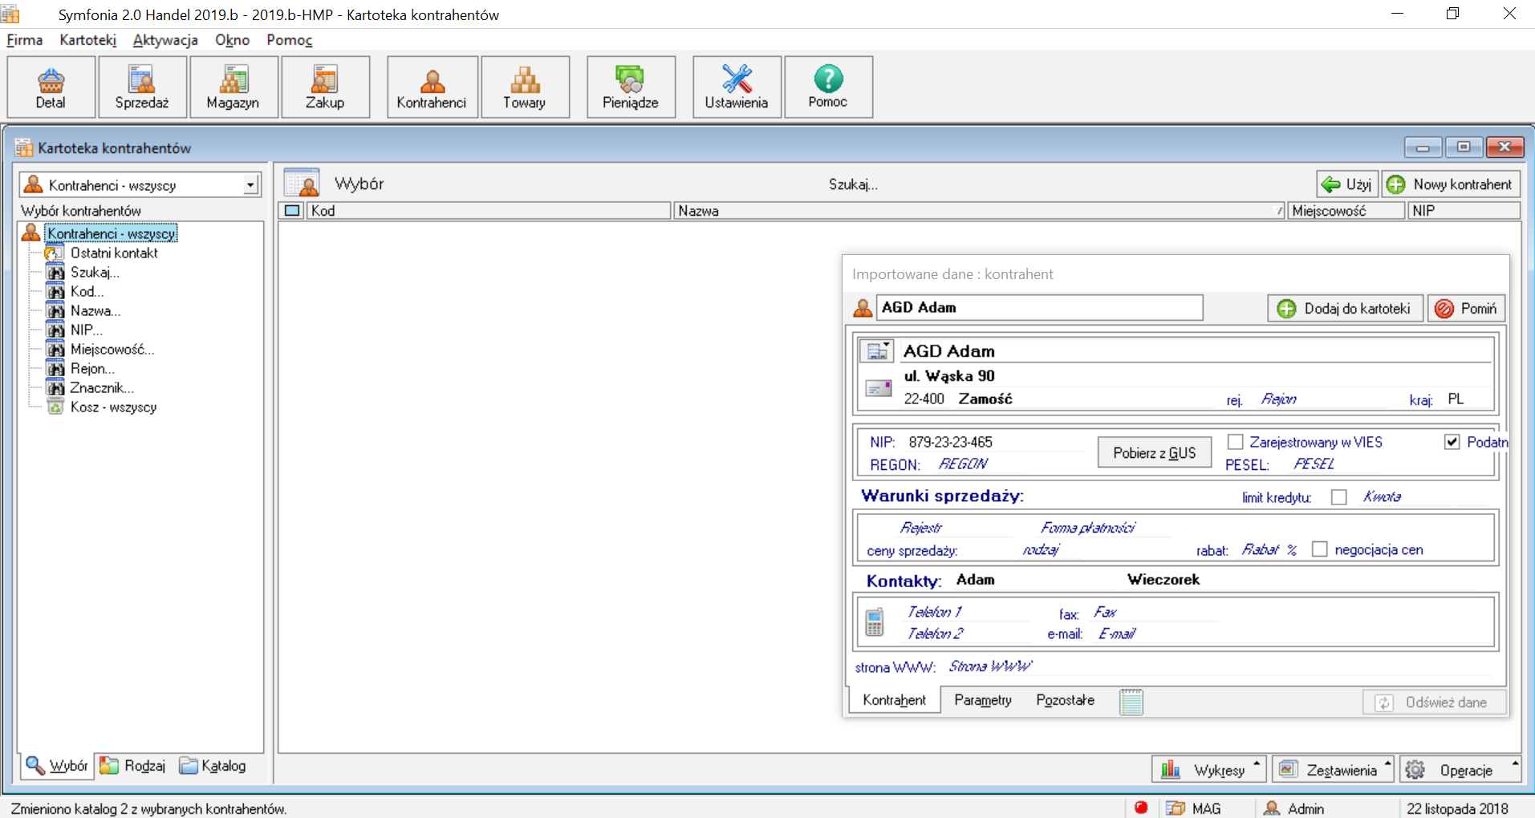The image size is (1535, 818).
Task: Expand the Operacje dropdown menu
Action: point(1460,769)
